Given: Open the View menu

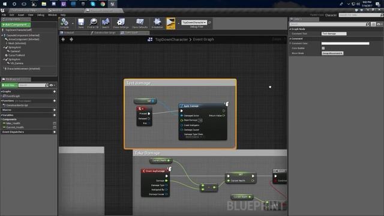Looking at the screenshot, I should pos(31,15).
